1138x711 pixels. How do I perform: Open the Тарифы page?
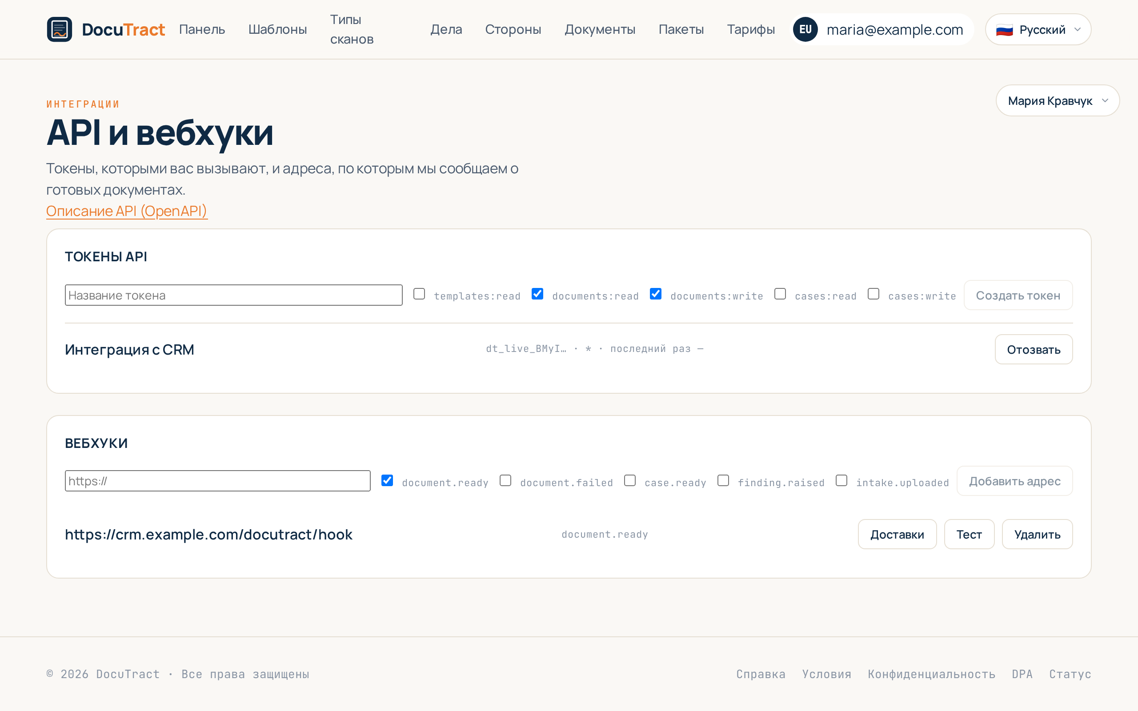point(750,29)
